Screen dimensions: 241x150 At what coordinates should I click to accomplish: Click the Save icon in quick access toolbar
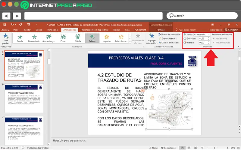(x=5, y=25)
